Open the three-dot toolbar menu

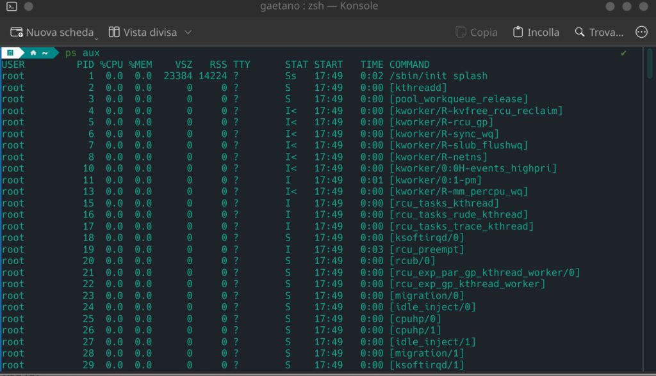click(x=641, y=32)
